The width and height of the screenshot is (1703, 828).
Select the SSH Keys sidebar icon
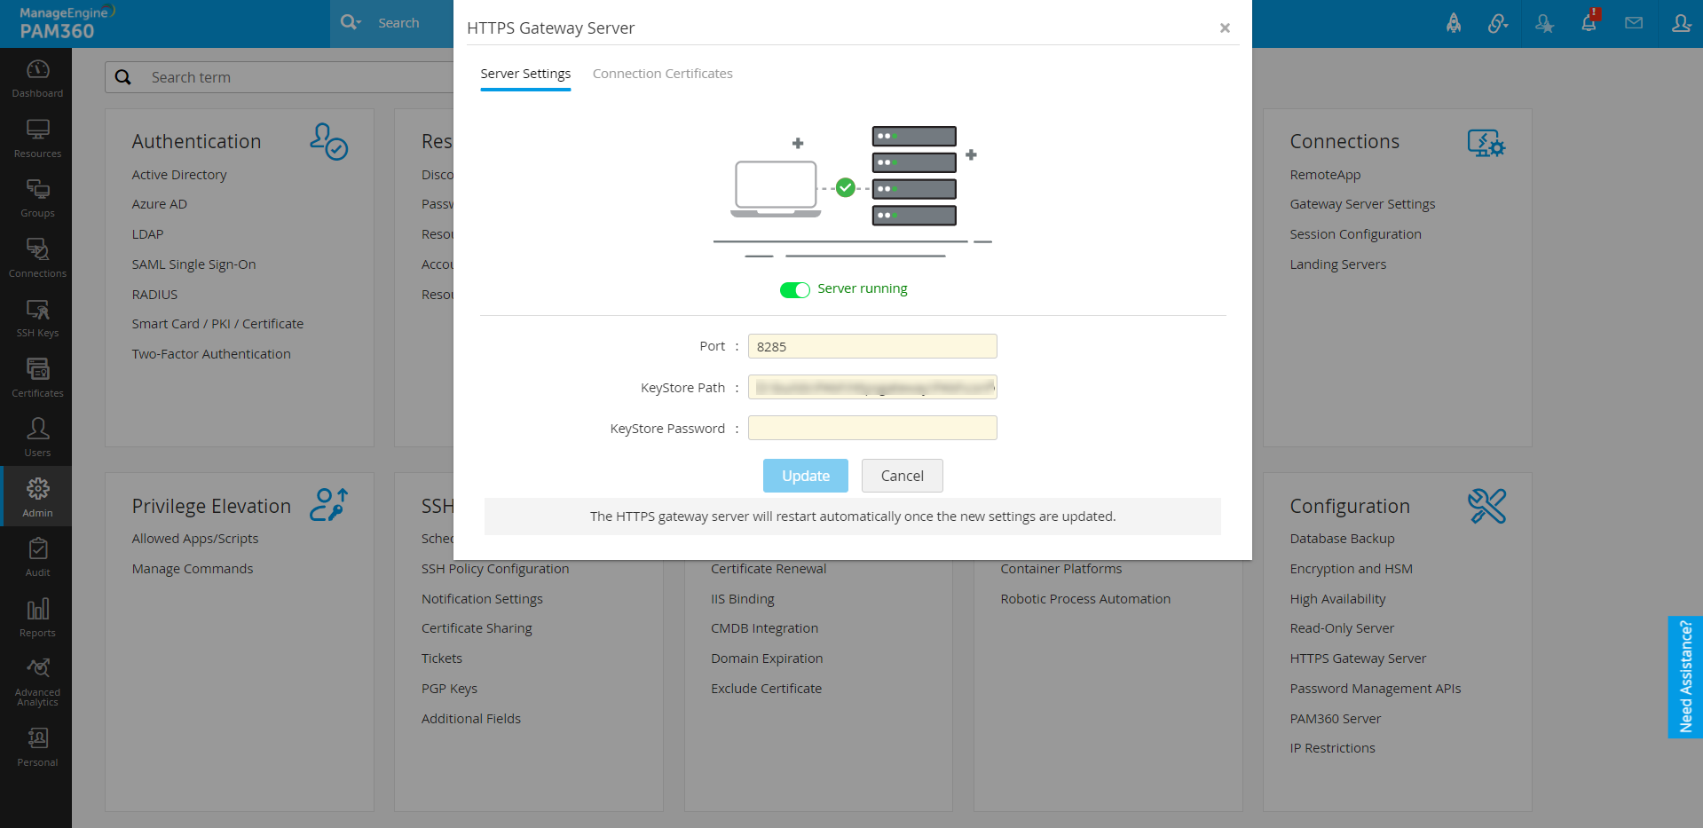click(36, 317)
